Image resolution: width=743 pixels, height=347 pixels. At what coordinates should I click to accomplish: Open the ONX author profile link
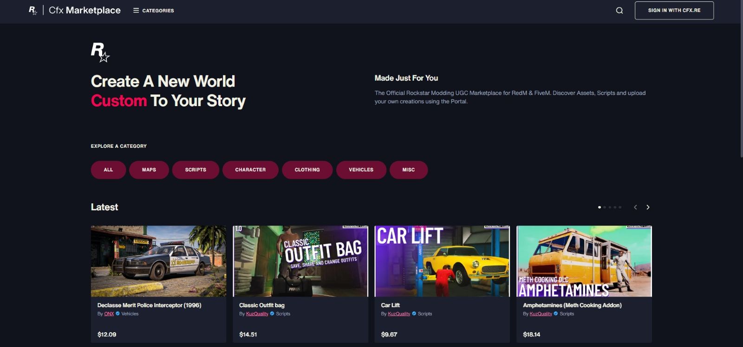[x=109, y=314]
